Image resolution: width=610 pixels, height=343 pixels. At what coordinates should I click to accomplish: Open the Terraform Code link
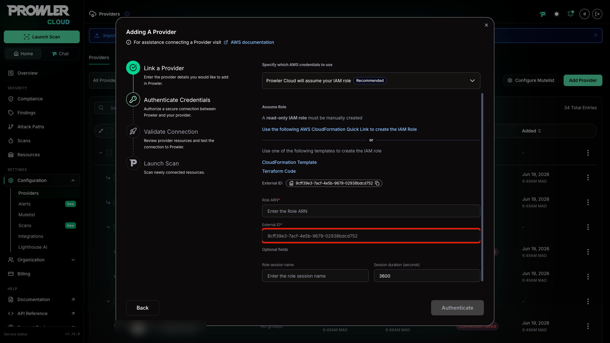[x=279, y=171]
